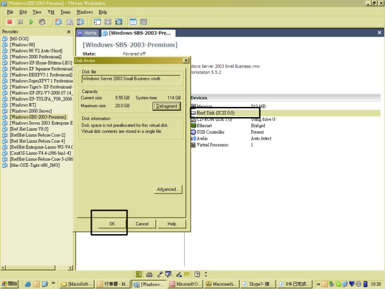Open the Edit menu
This screenshot has width=385, height=289.
(x=23, y=12)
